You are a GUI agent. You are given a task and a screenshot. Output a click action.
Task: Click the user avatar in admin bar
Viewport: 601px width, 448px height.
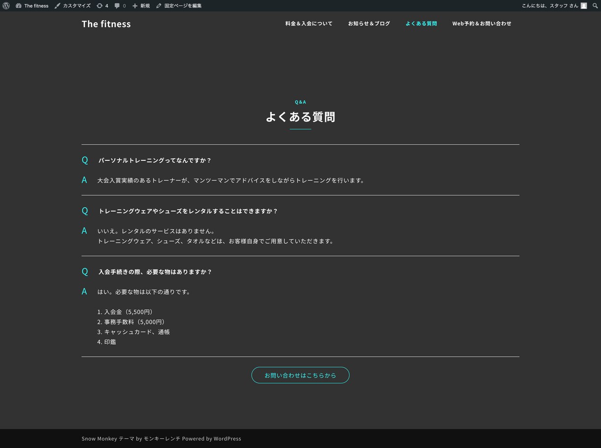[584, 6]
